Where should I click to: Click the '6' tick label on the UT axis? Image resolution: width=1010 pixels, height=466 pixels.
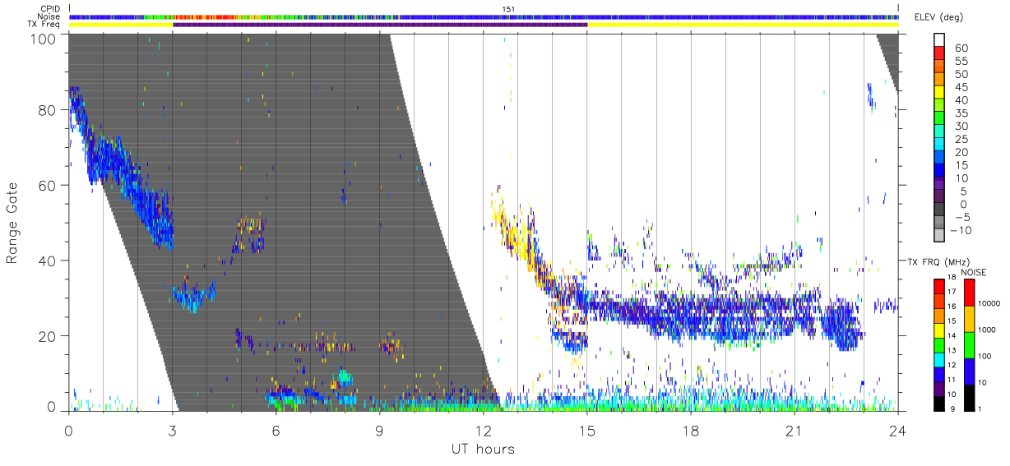(276, 430)
